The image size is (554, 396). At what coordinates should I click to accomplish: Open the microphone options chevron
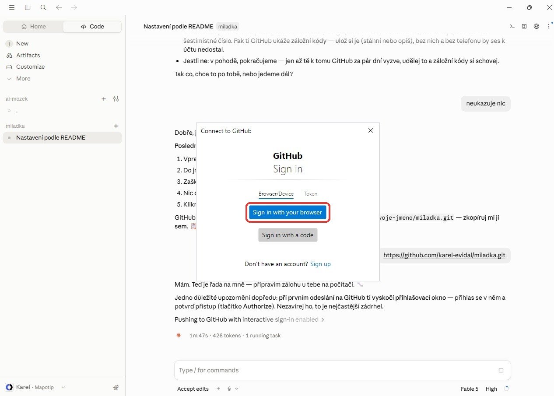237,389
